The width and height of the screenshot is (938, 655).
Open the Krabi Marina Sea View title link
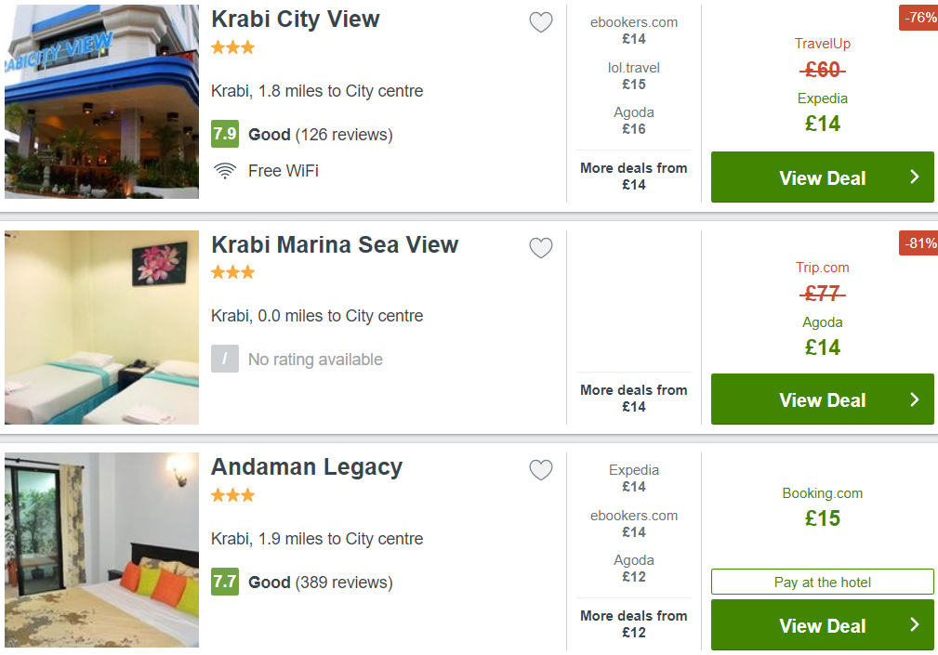click(335, 245)
